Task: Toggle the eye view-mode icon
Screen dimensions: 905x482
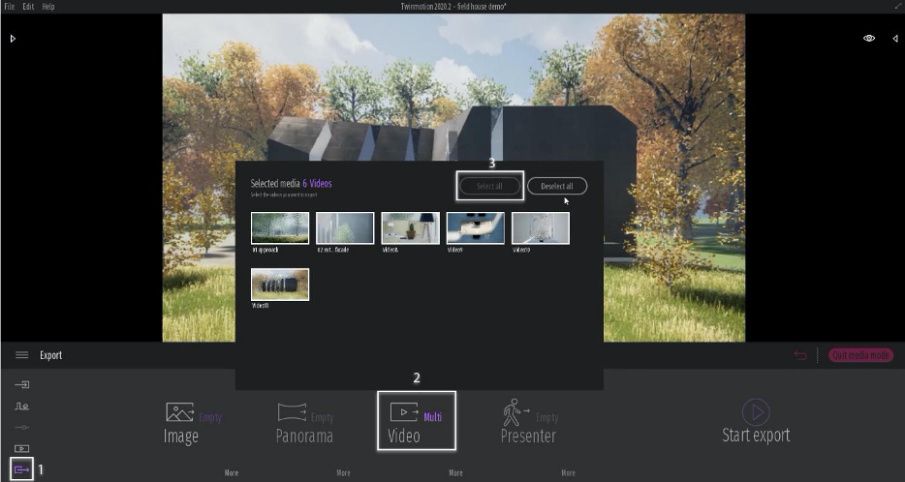Action: point(868,39)
